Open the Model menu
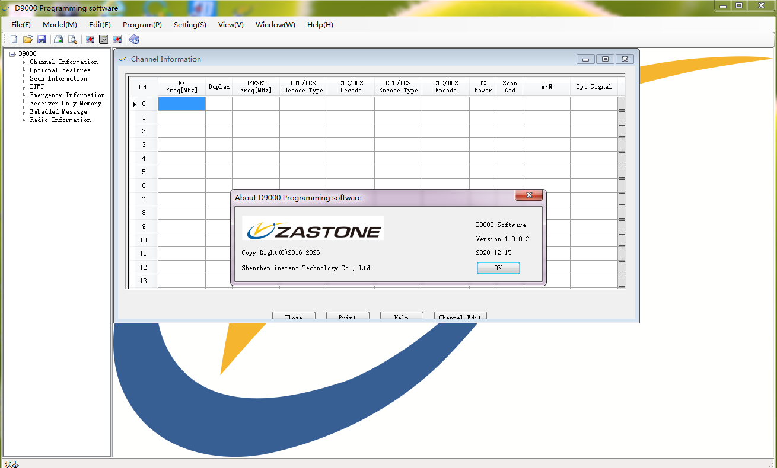Image resolution: width=777 pixels, height=468 pixels. (x=59, y=25)
